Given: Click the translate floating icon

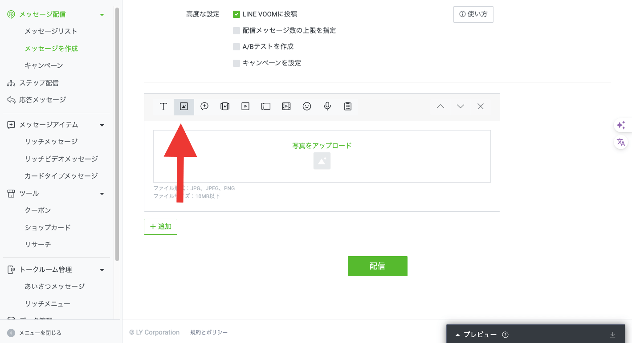Looking at the screenshot, I should tap(621, 143).
